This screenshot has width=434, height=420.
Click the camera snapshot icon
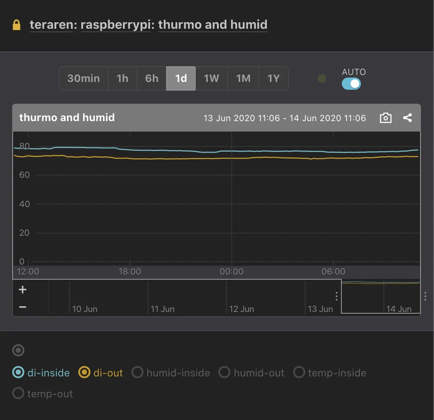385,118
